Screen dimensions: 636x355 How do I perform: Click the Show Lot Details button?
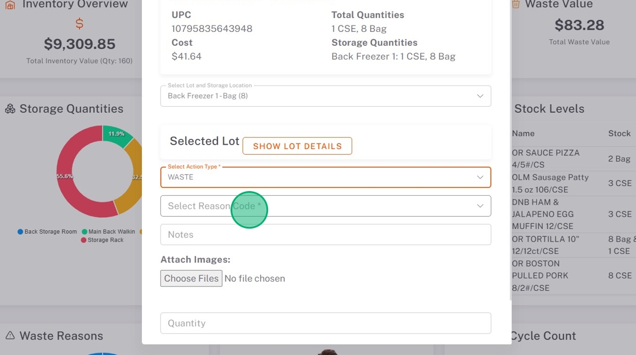pos(297,146)
